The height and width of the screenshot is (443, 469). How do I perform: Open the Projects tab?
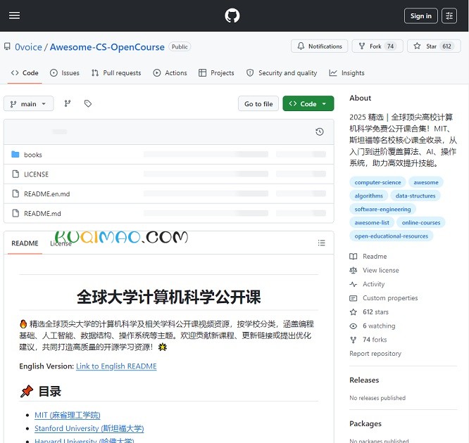click(x=216, y=73)
